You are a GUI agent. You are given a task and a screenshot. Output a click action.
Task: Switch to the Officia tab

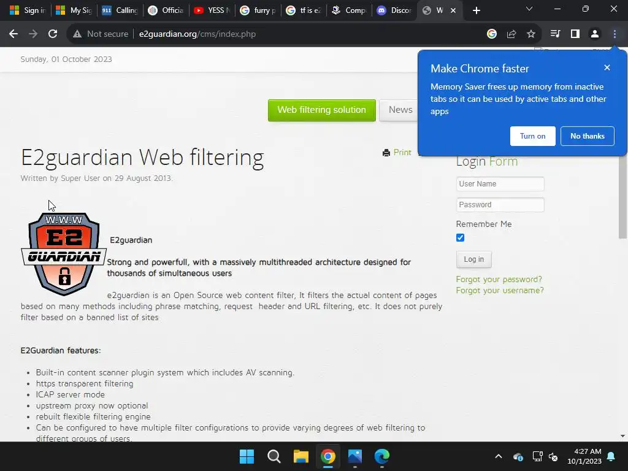[x=166, y=10]
